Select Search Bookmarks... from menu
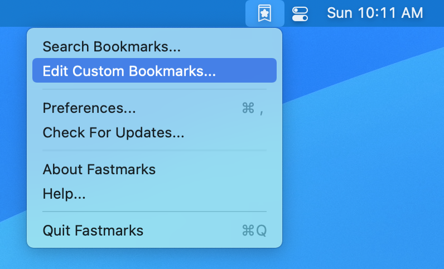444x269 pixels. (155, 46)
